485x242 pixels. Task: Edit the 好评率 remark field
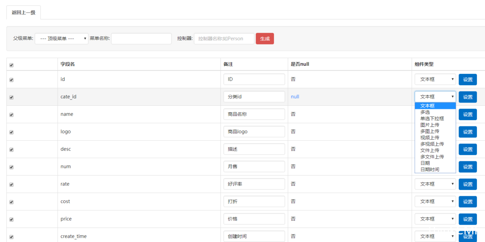tap(254, 184)
